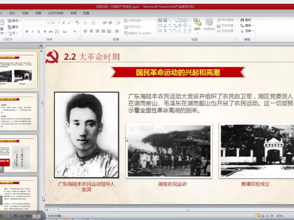Close the slide thumbnail pane
294x220 pixels.
click(41, 46)
